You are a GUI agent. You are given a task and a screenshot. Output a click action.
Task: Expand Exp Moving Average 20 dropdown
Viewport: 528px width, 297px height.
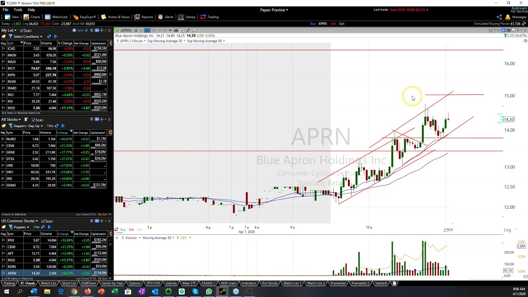point(166,41)
